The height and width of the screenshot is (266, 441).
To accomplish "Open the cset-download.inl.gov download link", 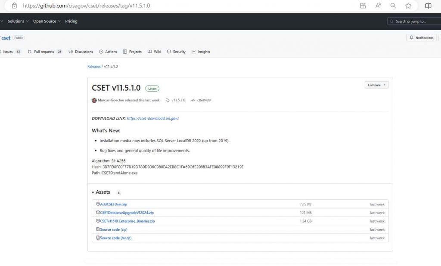I will [x=153, y=119].
